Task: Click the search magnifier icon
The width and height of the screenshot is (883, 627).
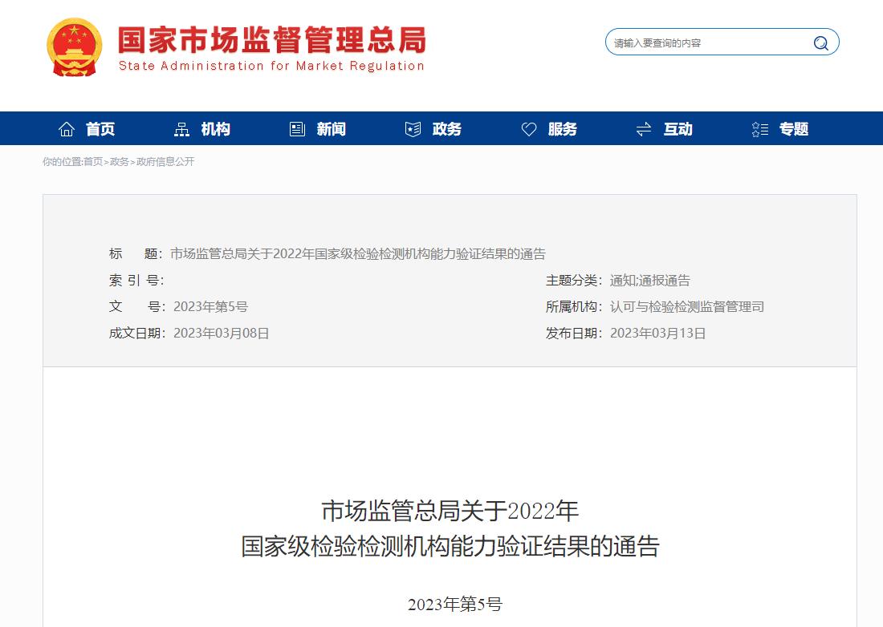Action: pos(820,43)
